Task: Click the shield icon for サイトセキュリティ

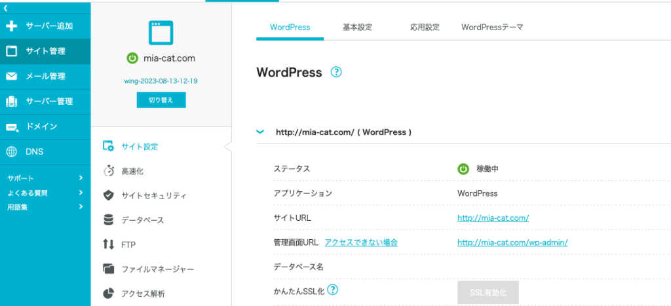Action: point(109,195)
